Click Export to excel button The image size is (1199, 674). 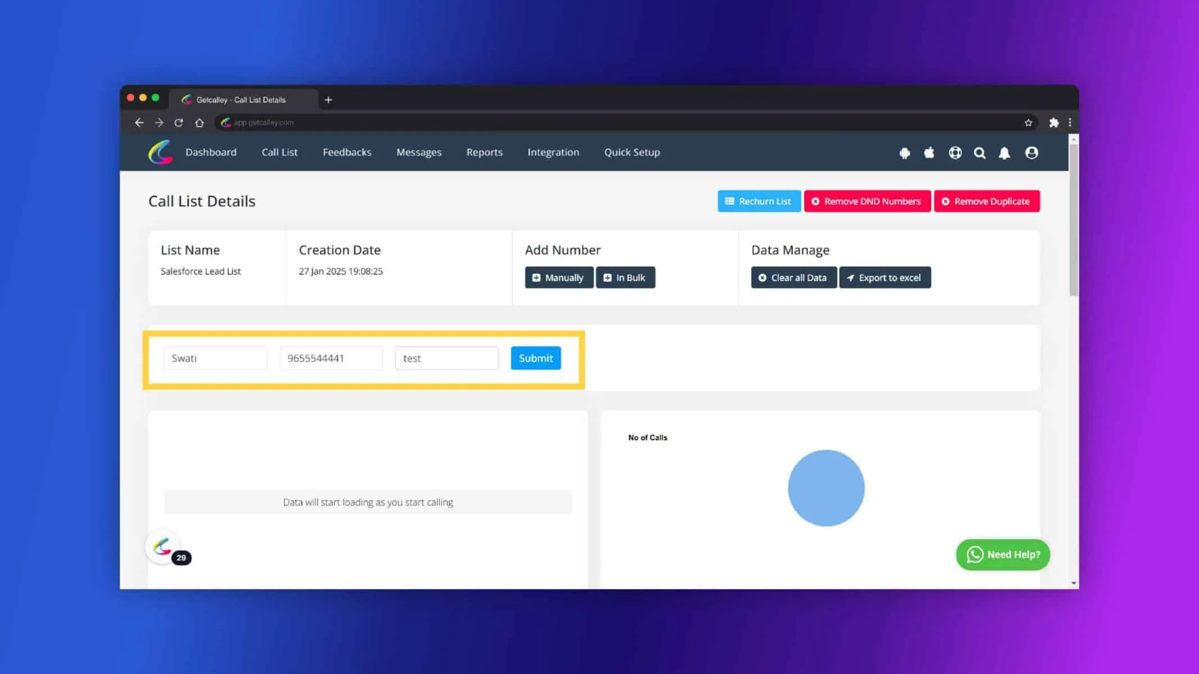885,277
